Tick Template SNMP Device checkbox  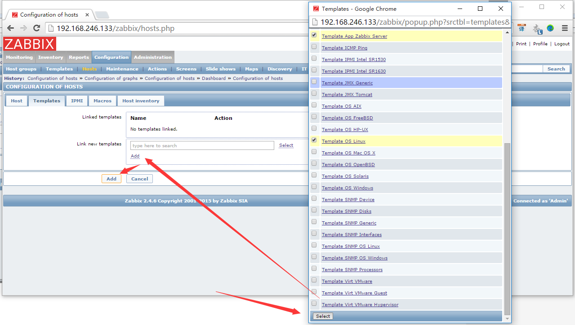314,198
